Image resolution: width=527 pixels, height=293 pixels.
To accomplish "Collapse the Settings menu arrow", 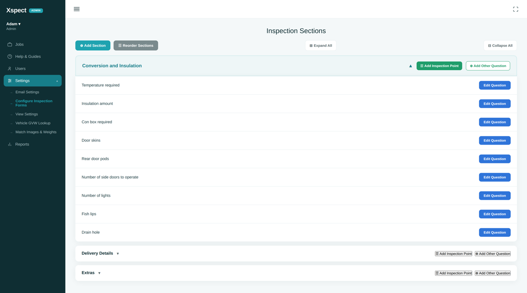I will coord(57,81).
